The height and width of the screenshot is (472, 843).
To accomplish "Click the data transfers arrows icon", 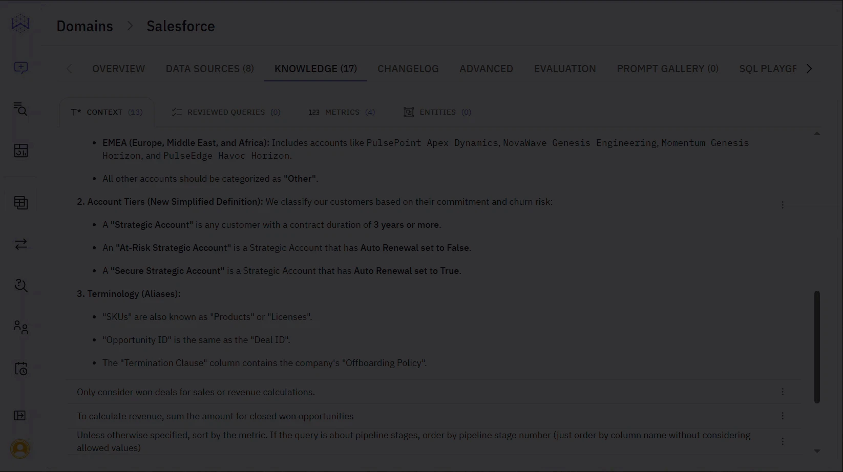I will click(x=20, y=244).
